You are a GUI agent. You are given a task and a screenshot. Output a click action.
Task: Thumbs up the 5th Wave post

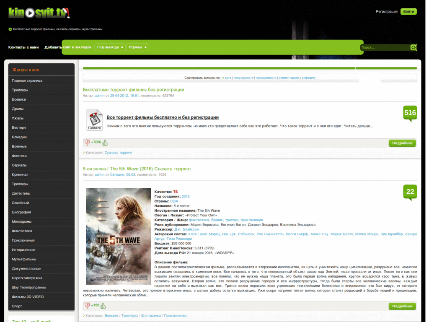pyautogui.click(x=103, y=305)
